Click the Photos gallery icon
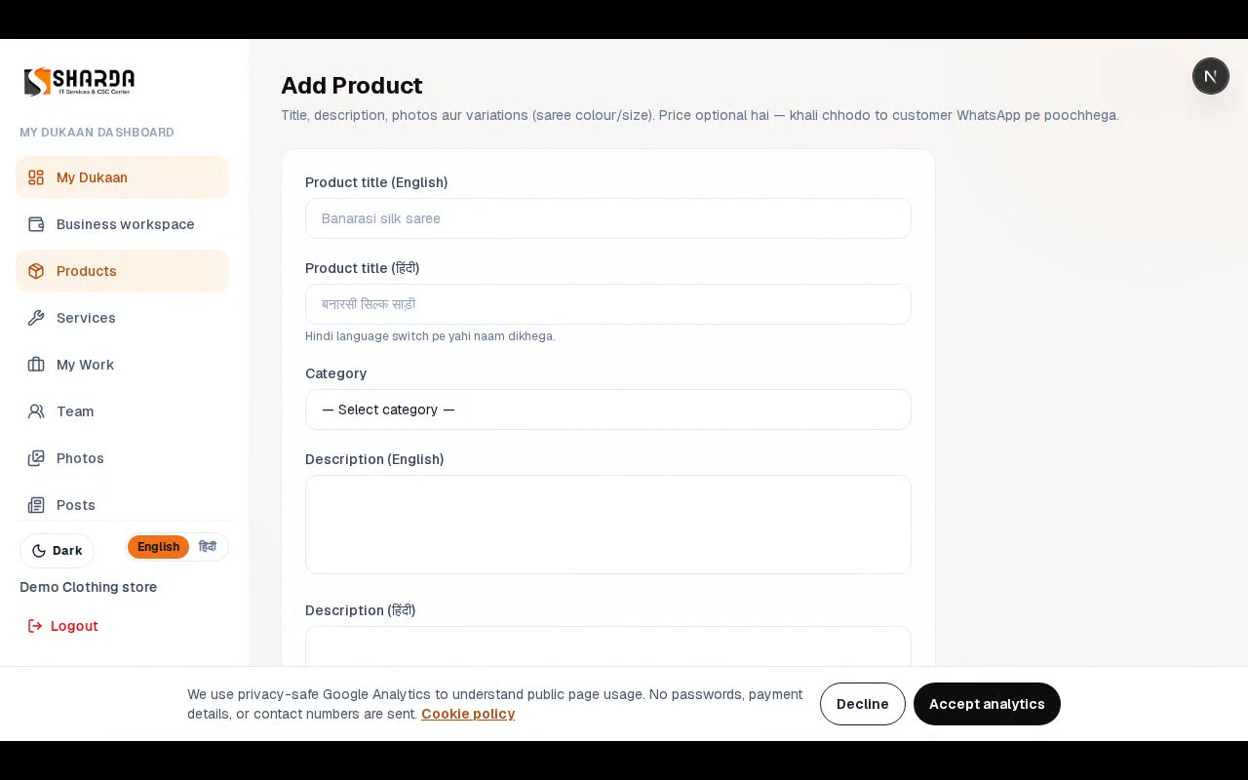 coord(36,458)
